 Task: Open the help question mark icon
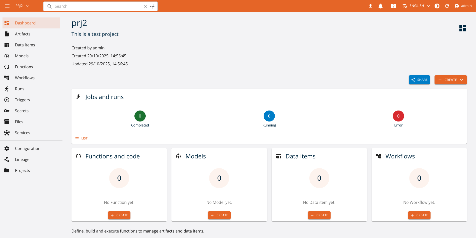[x=393, y=6]
